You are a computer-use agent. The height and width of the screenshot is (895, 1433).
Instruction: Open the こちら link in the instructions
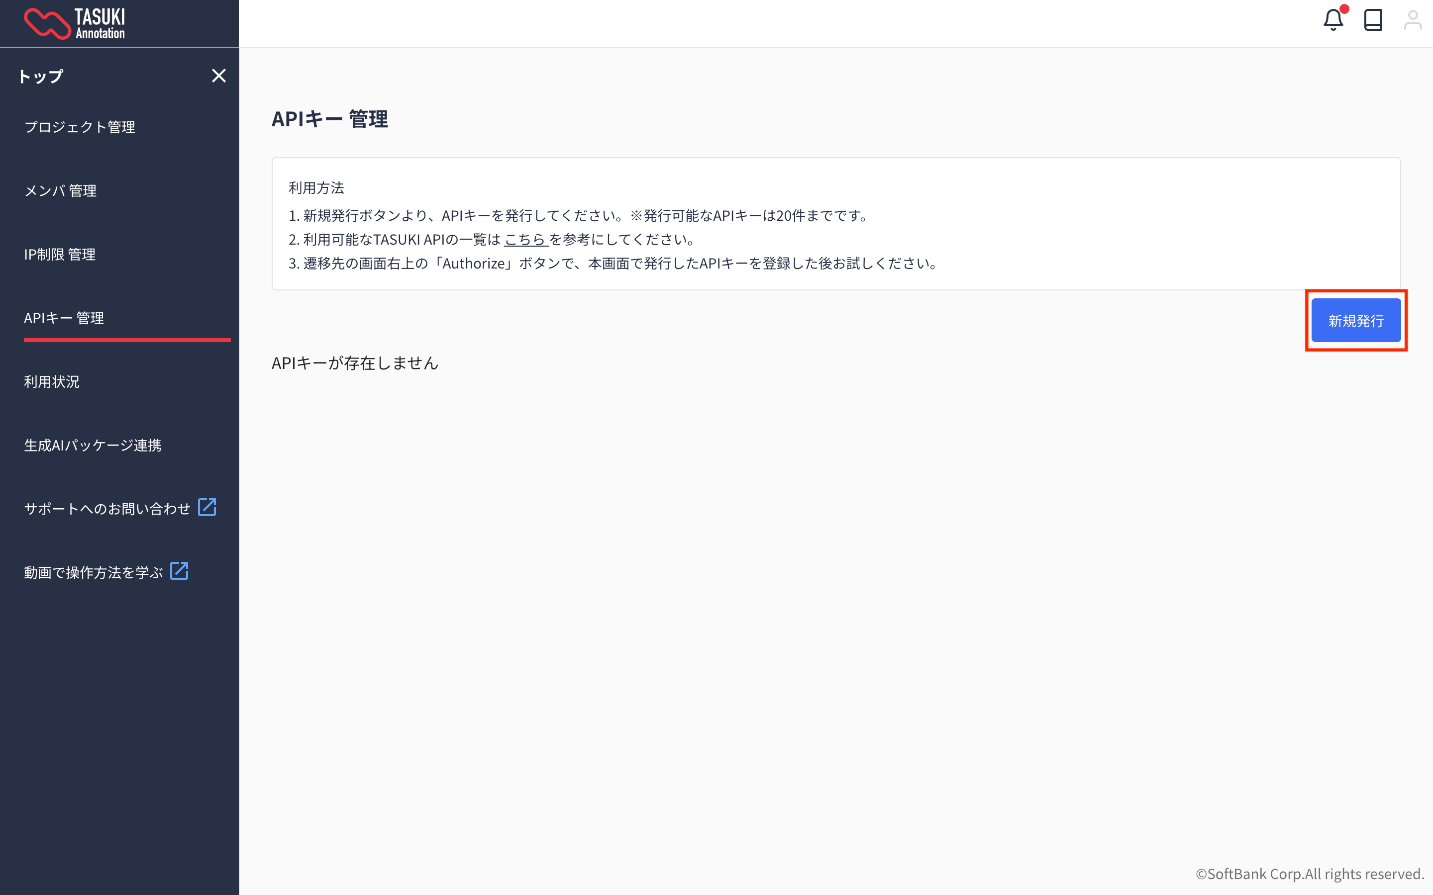524,239
